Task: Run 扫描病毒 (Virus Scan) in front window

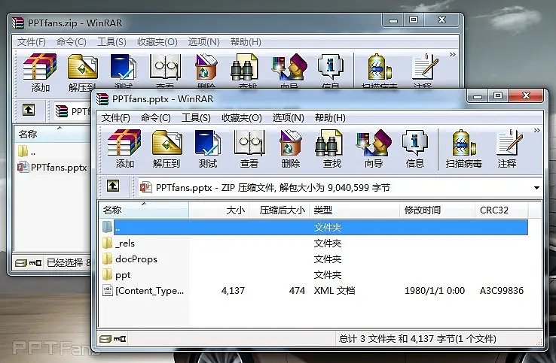Action: [463, 147]
